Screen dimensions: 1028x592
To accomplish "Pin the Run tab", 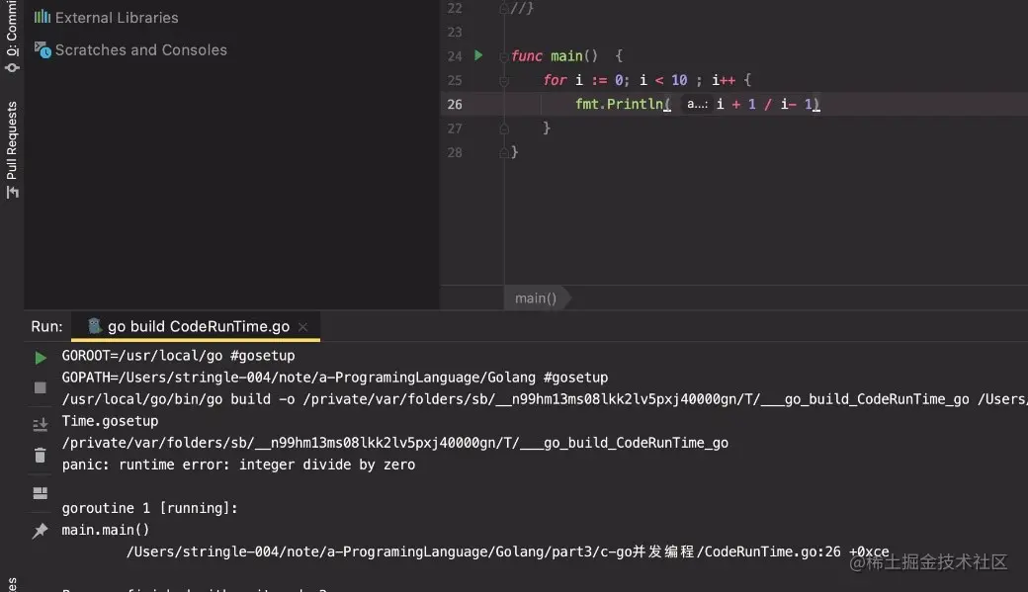I will click(x=40, y=531).
